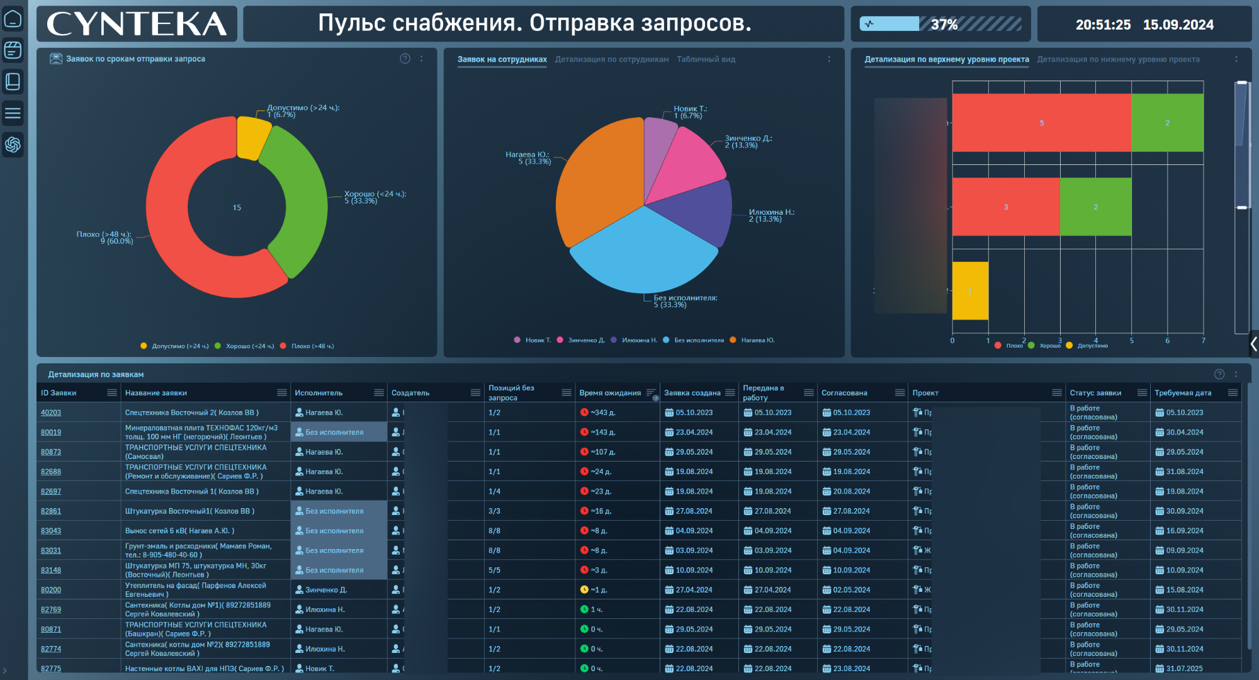Open request link 40203
Viewport: 1259px width, 680px height.
tap(51, 413)
